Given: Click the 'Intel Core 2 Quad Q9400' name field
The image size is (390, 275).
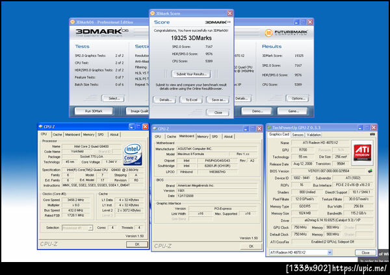Looking at the screenshot, I should pyautogui.click(x=91, y=147).
